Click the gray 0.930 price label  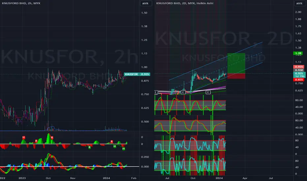point(299,70)
